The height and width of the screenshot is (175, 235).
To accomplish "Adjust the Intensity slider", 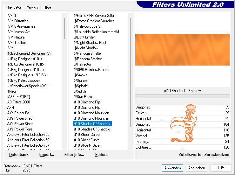I will (182, 142).
